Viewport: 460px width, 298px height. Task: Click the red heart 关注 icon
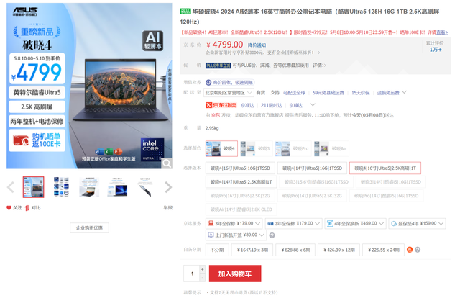tap(9, 208)
